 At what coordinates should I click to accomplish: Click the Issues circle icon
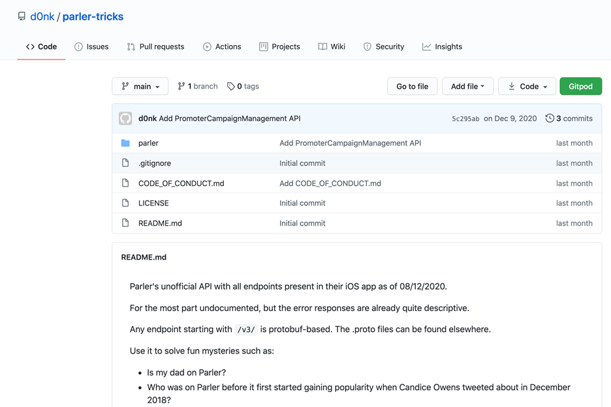(79, 47)
